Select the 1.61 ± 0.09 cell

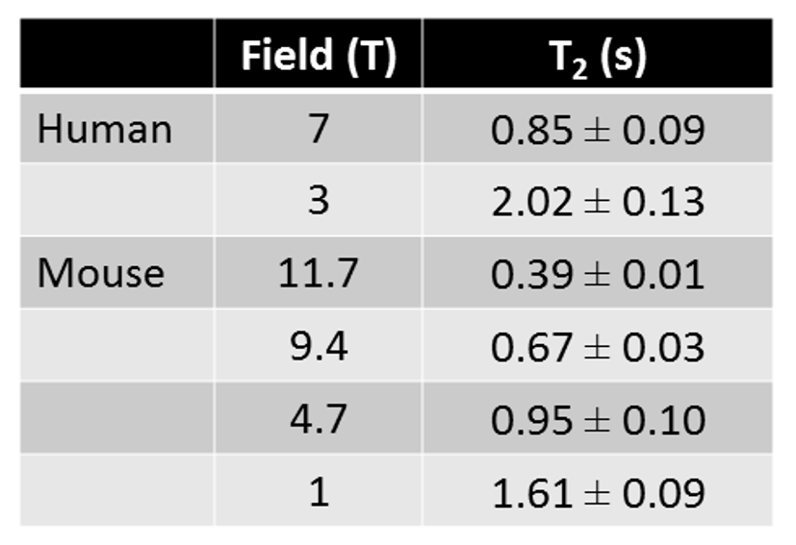pos(597,492)
